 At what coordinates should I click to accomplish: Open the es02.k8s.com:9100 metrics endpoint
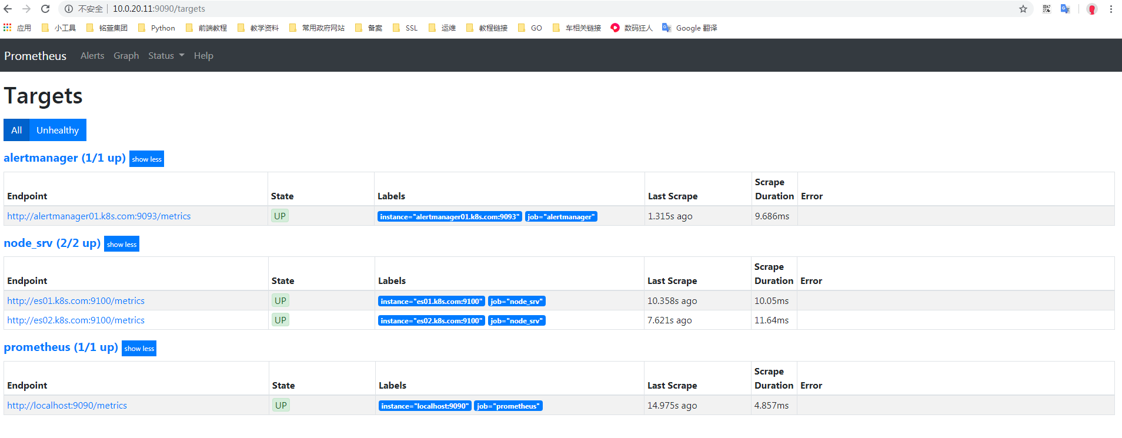point(76,320)
